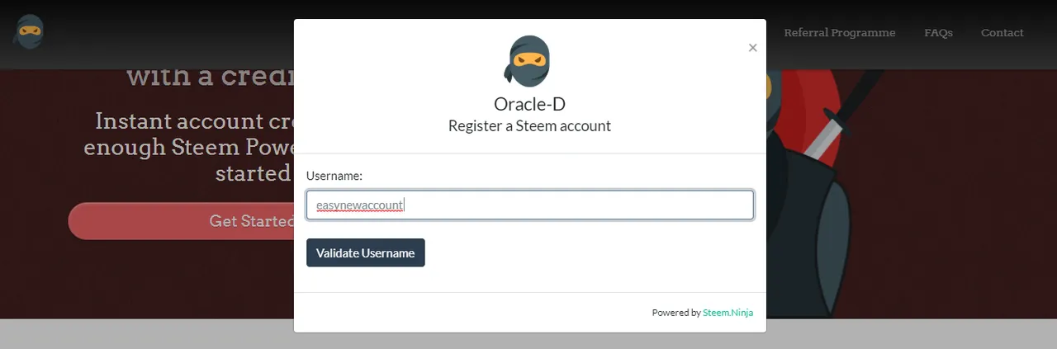Click the typed text easynewaccount
The height and width of the screenshot is (349, 1057).
(360, 205)
